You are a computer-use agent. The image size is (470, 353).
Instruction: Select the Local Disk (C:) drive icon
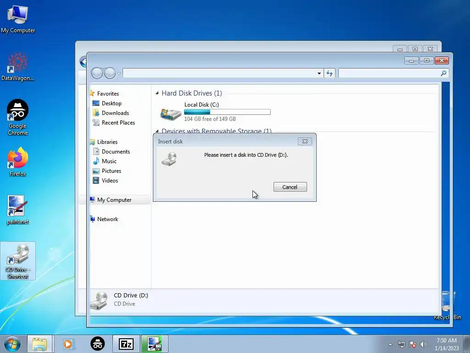(x=171, y=114)
